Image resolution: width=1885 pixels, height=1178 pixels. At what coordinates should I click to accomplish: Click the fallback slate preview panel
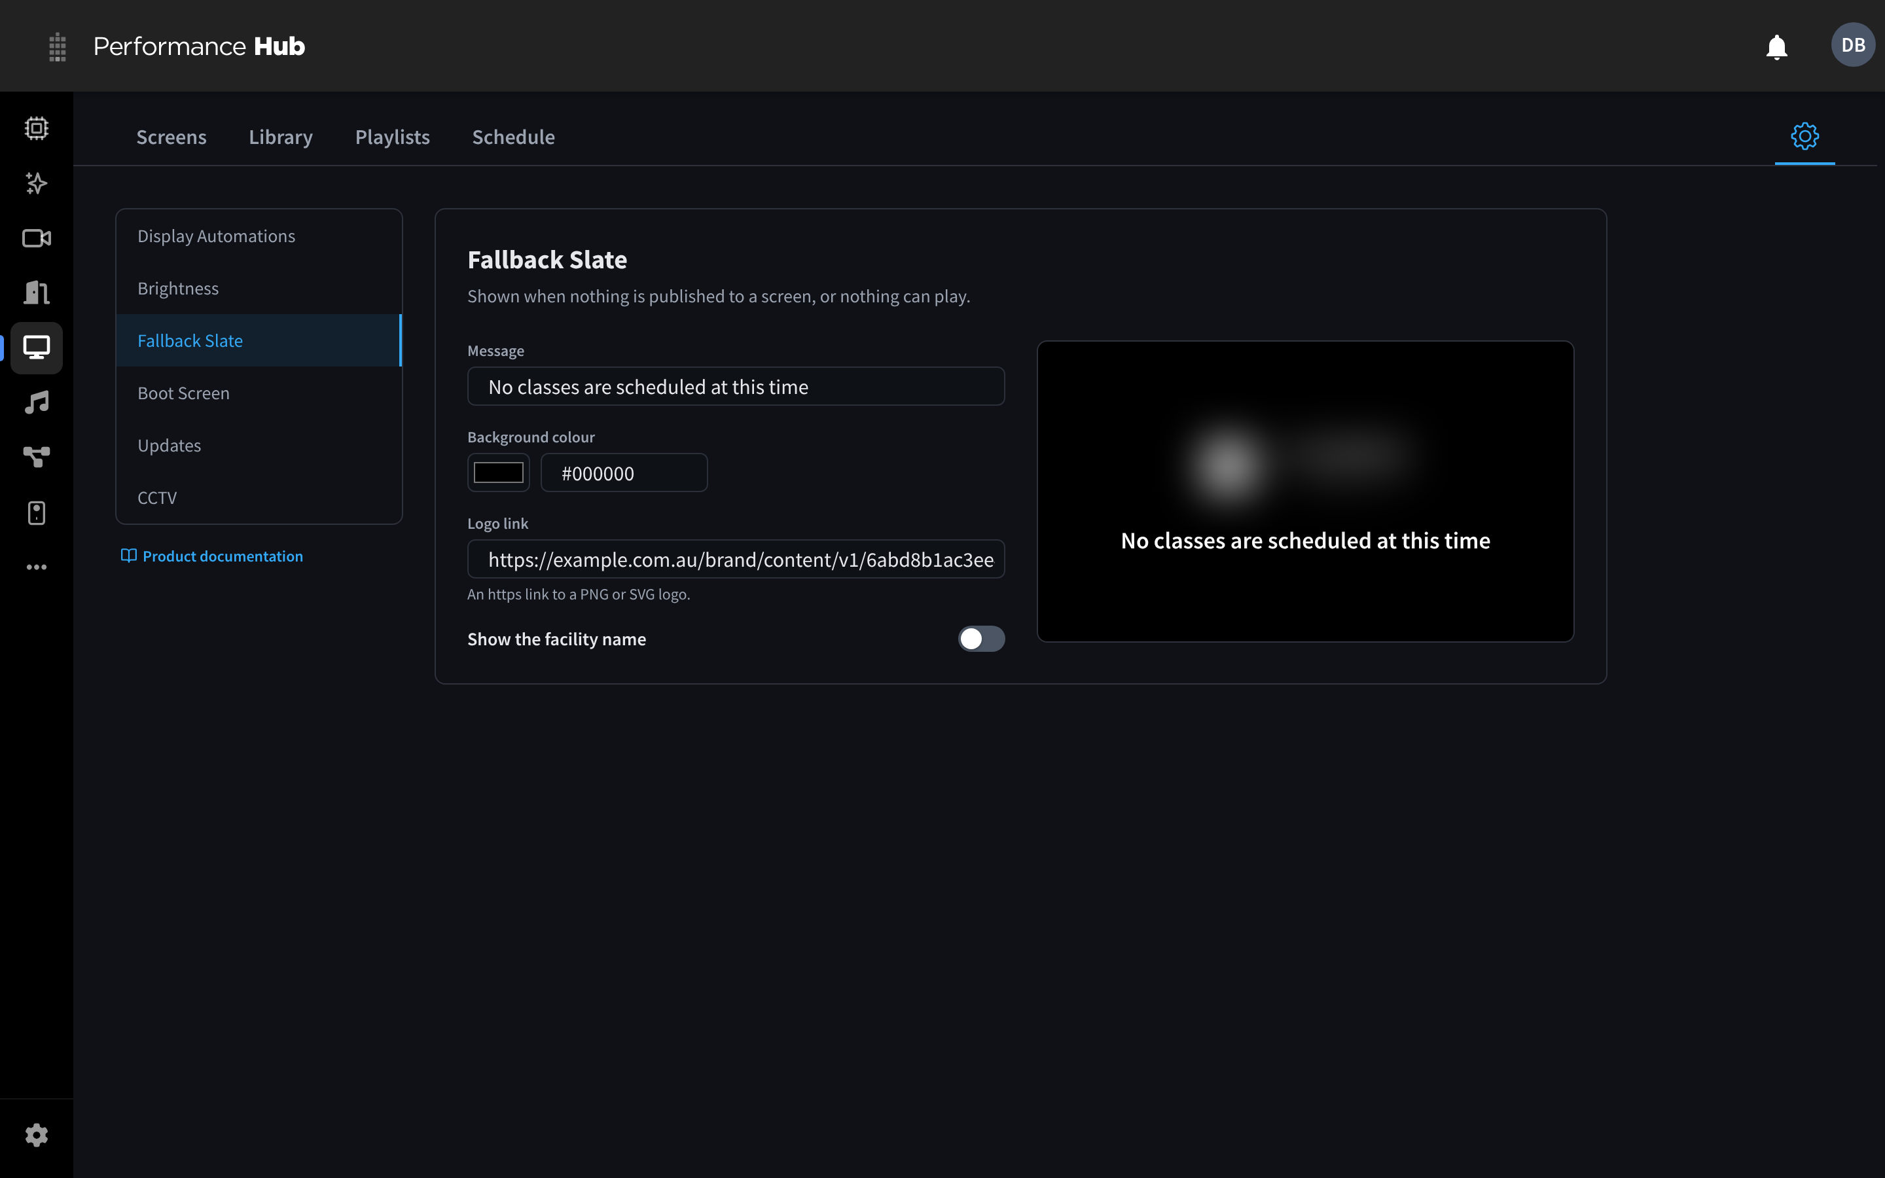[1306, 491]
